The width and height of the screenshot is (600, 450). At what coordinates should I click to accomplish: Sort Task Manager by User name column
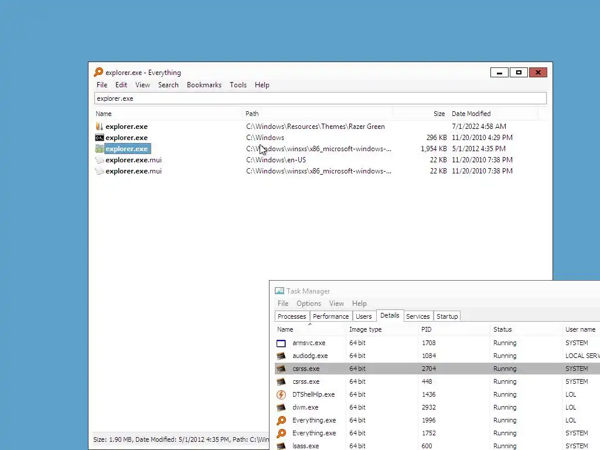click(x=581, y=329)
